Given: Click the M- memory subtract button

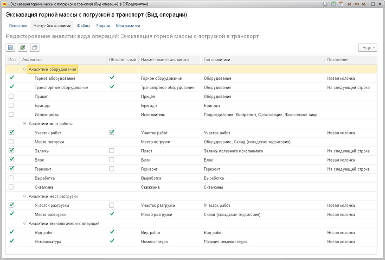Looking at the screenshot, I should 364,4.
